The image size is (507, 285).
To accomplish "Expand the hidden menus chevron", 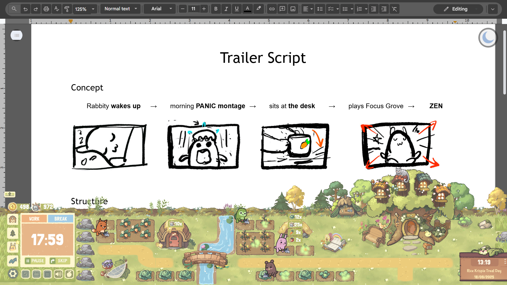I will coord(493,9).
